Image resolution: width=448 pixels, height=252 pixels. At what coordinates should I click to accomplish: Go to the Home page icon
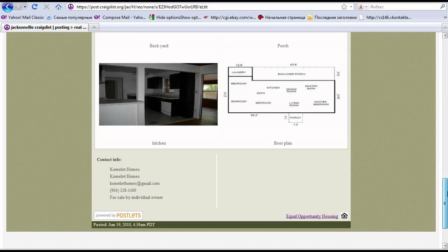58,7
